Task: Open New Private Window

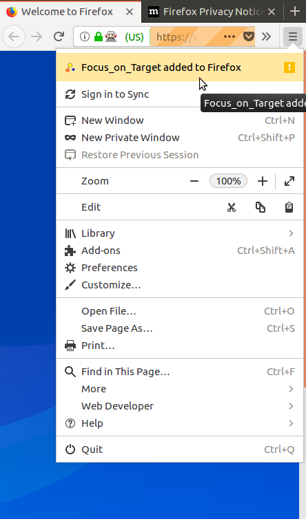Action: pos(180,138)
